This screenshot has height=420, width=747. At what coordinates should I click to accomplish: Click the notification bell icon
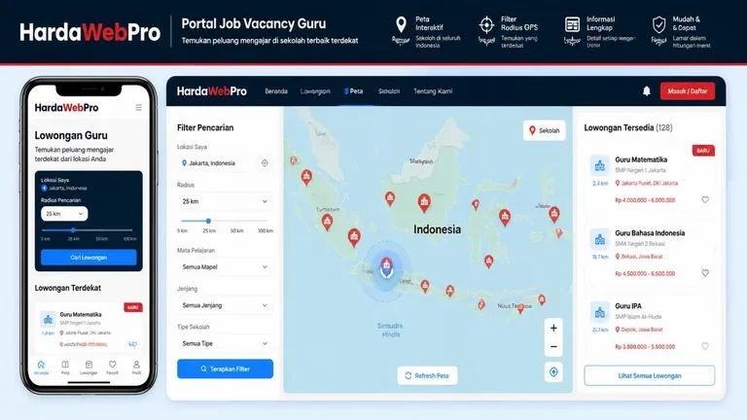click(x=647, y=91)
